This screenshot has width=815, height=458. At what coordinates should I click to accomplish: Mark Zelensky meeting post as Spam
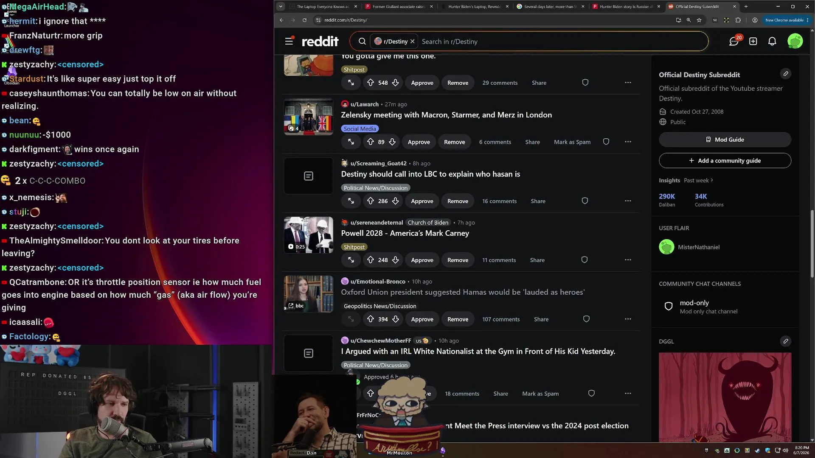pyautogui.click(x=572, y=142)
